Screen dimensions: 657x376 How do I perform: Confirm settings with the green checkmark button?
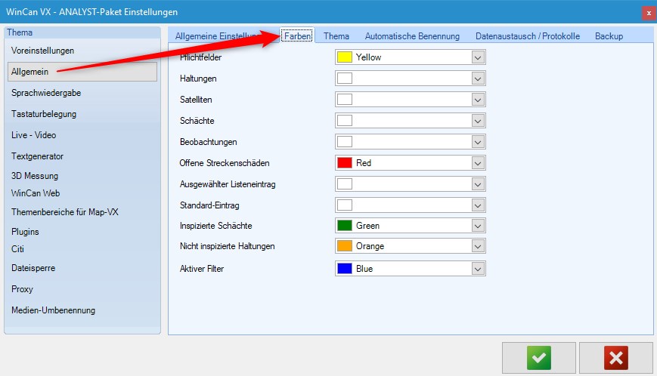(x=538, y=357)
